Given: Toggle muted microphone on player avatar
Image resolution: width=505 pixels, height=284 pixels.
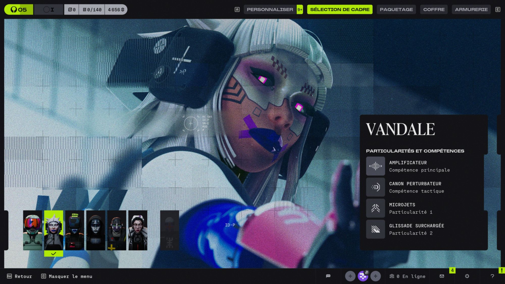Looking at the screenshot, I should point(367,272).
